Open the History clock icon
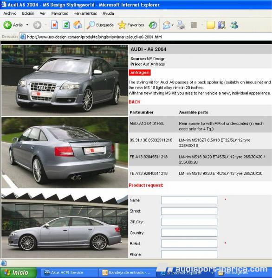 coord(153,25)
